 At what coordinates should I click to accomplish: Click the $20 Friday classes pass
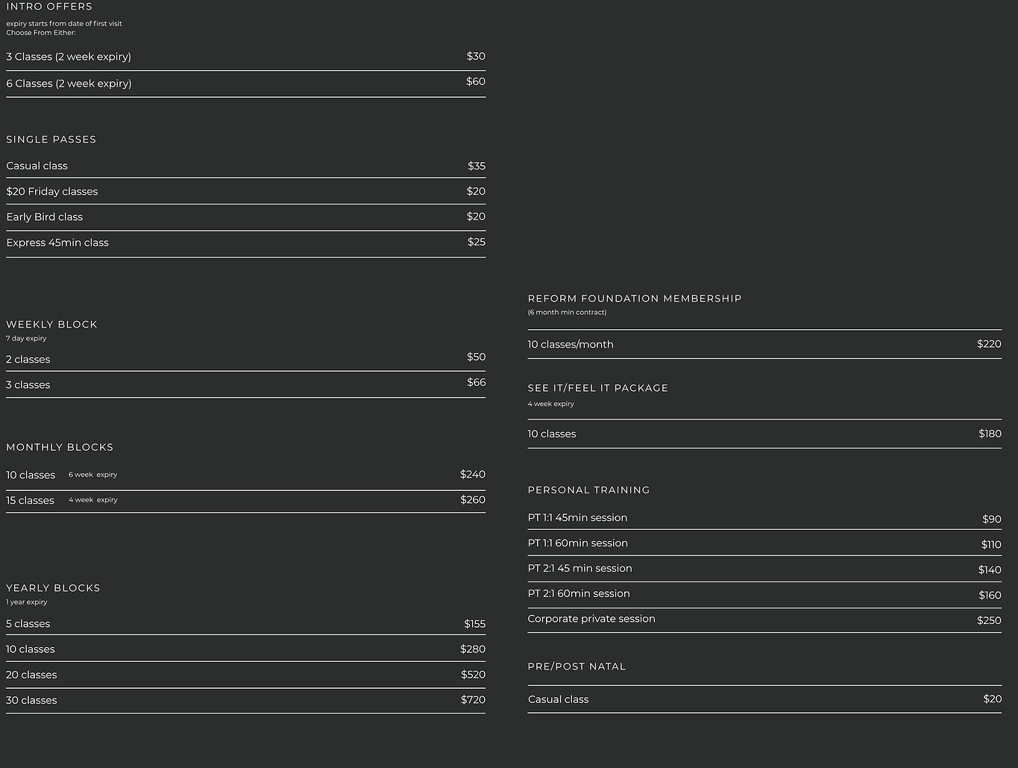click(52, 192)
